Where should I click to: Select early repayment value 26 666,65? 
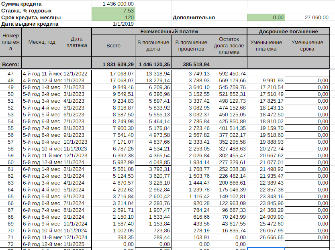(x=266, y=237)
